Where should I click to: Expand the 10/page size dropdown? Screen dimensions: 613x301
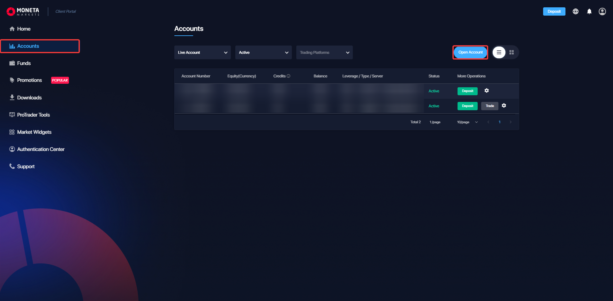tap(467, 122)
